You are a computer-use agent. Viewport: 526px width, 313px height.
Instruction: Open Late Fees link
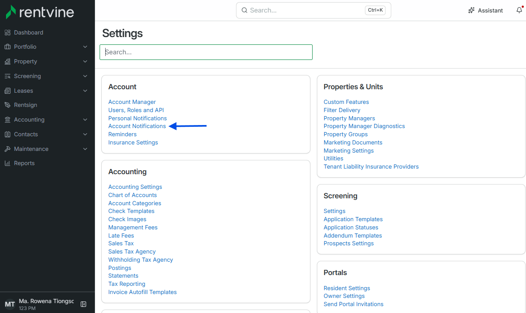(x=121, y=235)
